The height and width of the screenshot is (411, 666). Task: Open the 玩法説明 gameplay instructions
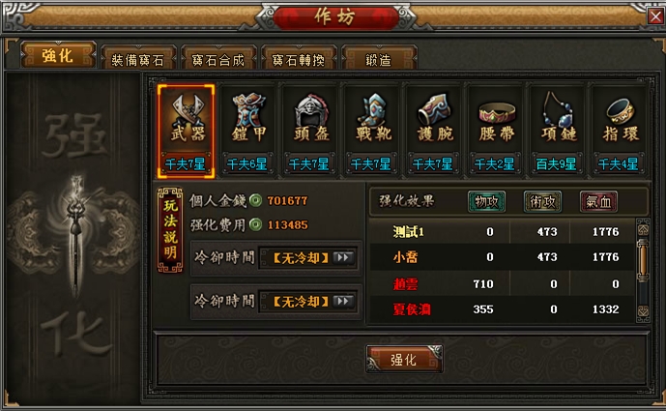point(170,230)
